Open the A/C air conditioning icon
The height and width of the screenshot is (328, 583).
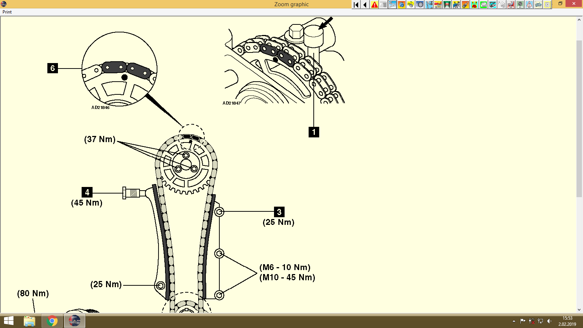[520, 5]
